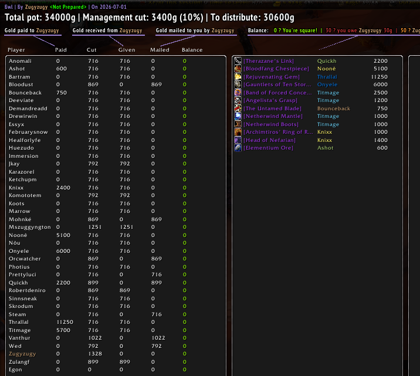Select player Egon at list bottom
Image resolution: width=420 pixels, height=376 pixels.
(15, 370)
